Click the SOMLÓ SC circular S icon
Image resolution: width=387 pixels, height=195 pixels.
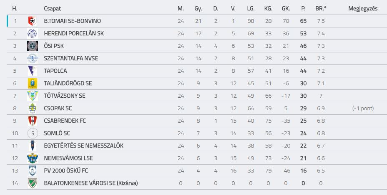33,133
